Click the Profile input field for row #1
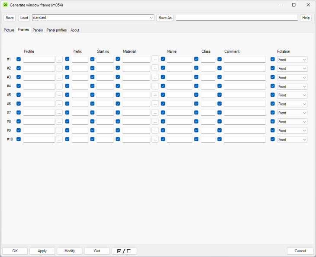 (x=39, y=59)
